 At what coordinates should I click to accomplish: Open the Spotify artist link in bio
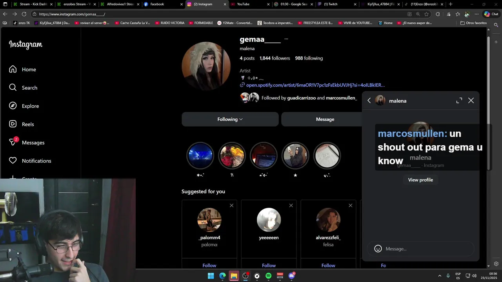coord(315,85)
